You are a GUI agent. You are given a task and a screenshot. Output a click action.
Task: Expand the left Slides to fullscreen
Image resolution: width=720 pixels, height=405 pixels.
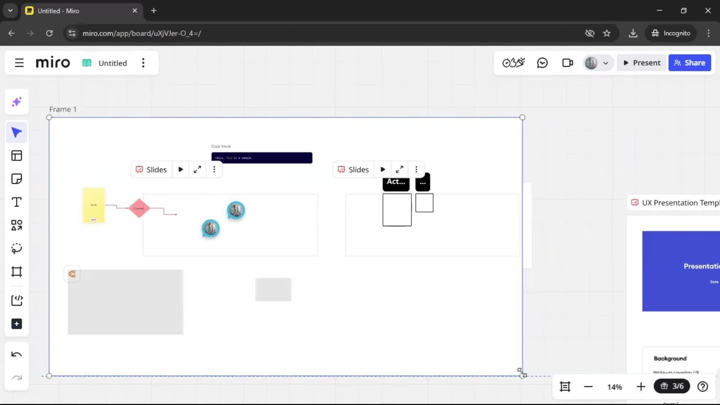197,169
